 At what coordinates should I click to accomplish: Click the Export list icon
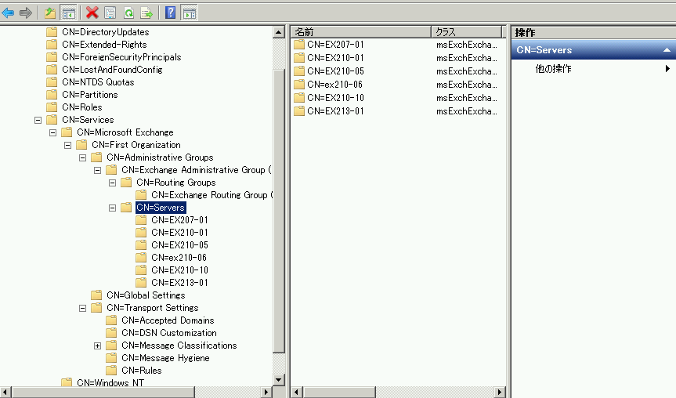146,13
